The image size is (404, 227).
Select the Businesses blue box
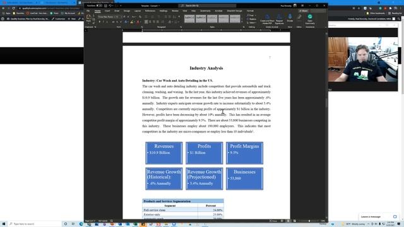point(244,178)
